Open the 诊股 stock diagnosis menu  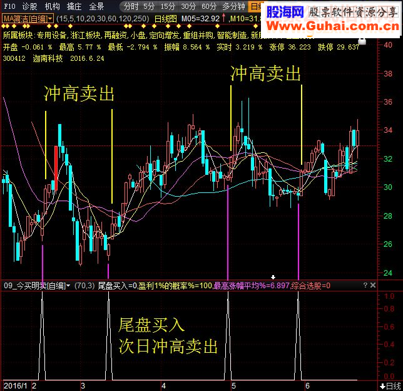(x=29, y=6)
